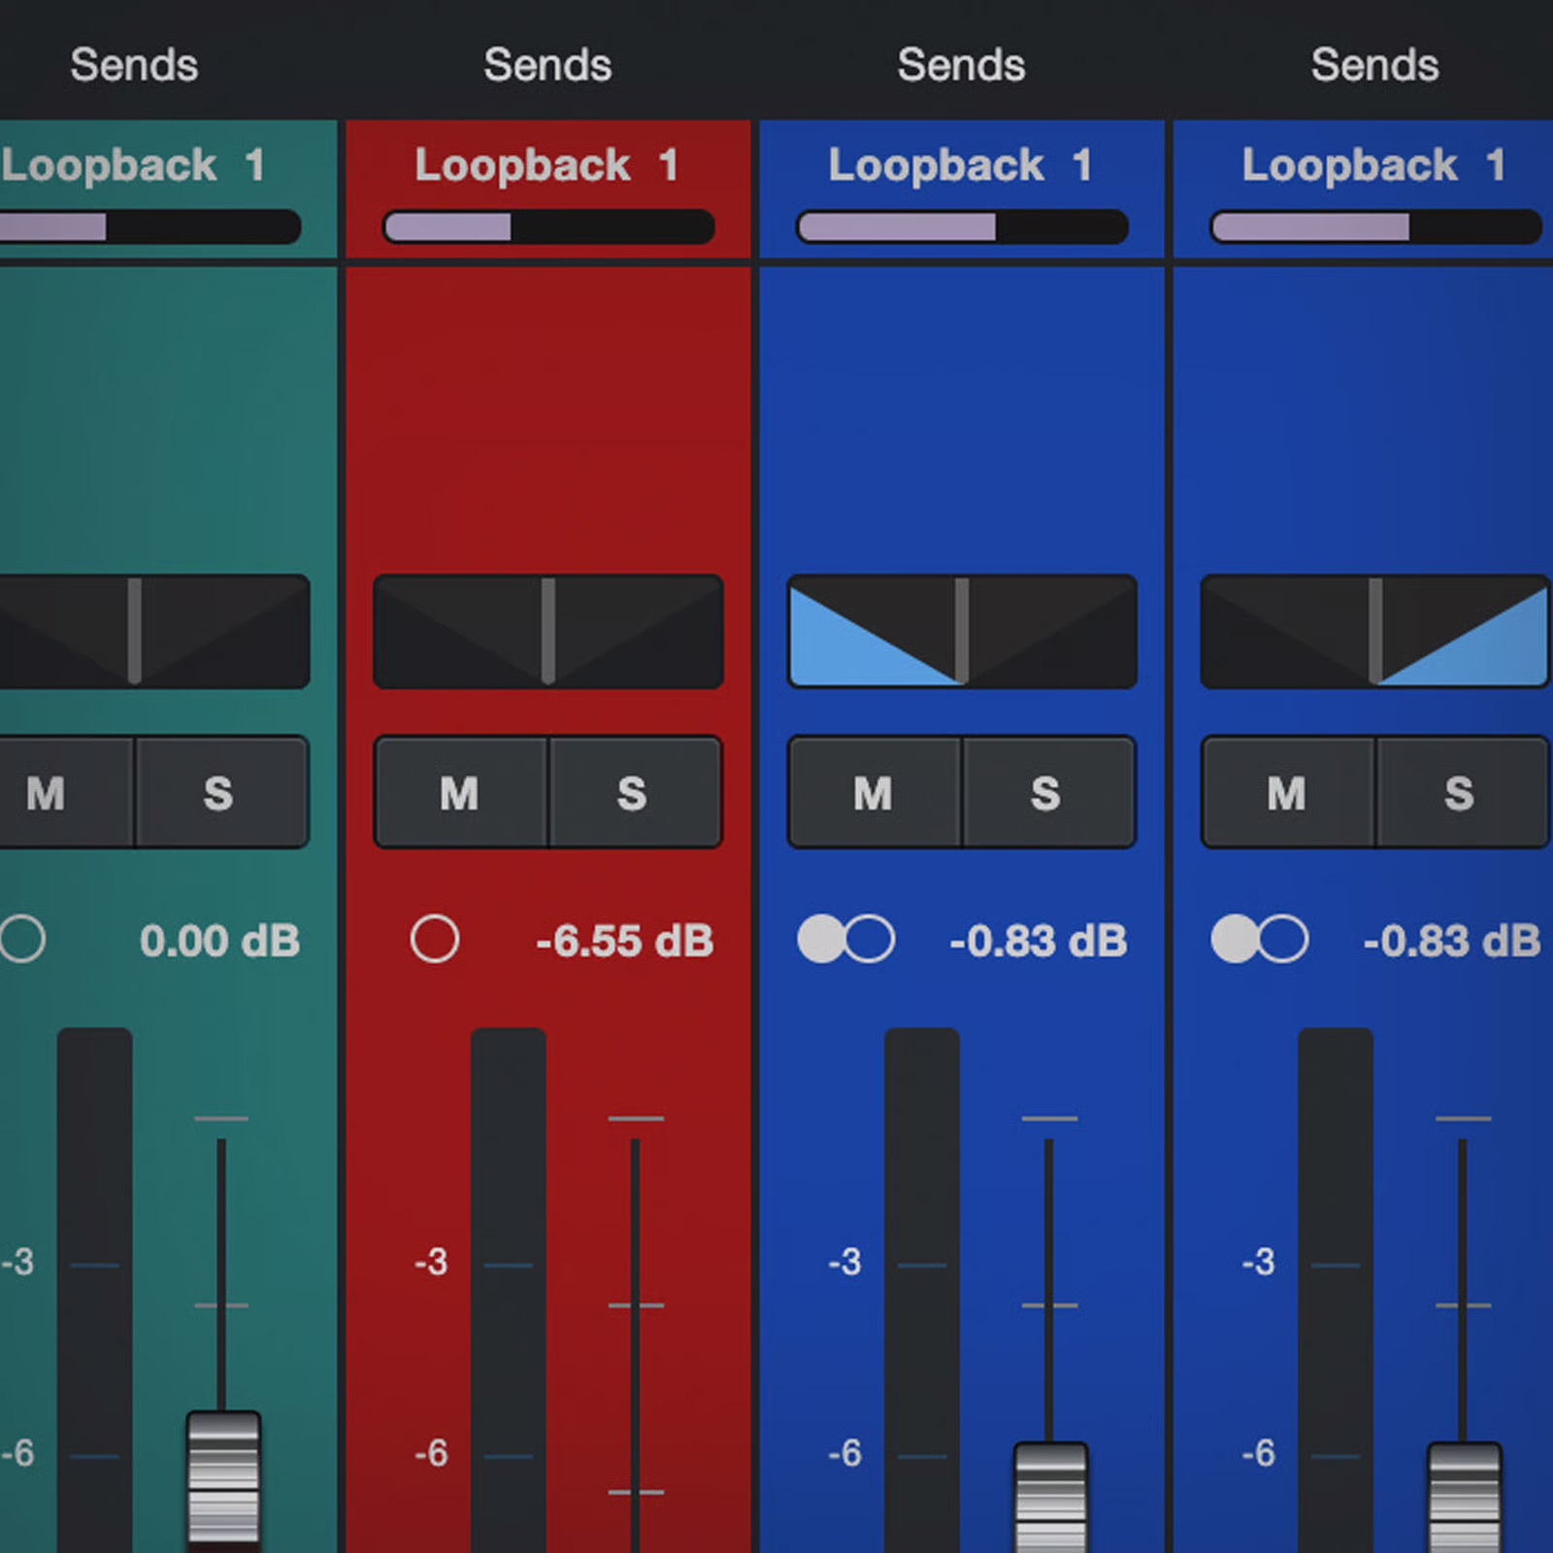Toggle the stereo icon on the right-panned blue channel
This screenshot has height=1553, width=1553.
(x=1259, y=939)
